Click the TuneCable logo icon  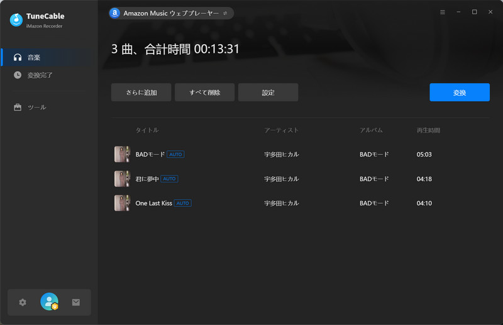tap(16, 20)
